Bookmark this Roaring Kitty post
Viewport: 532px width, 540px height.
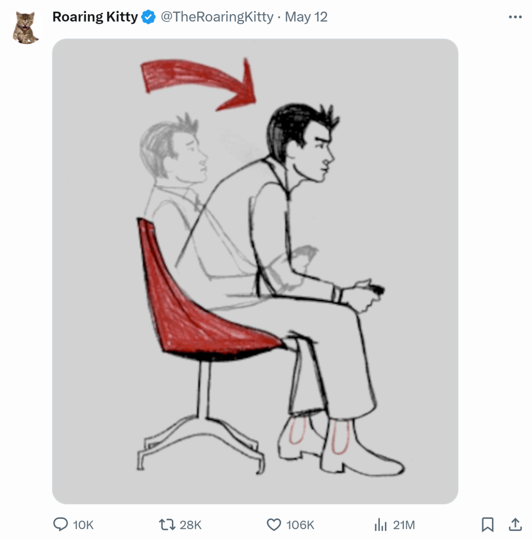tap(488, 524)
